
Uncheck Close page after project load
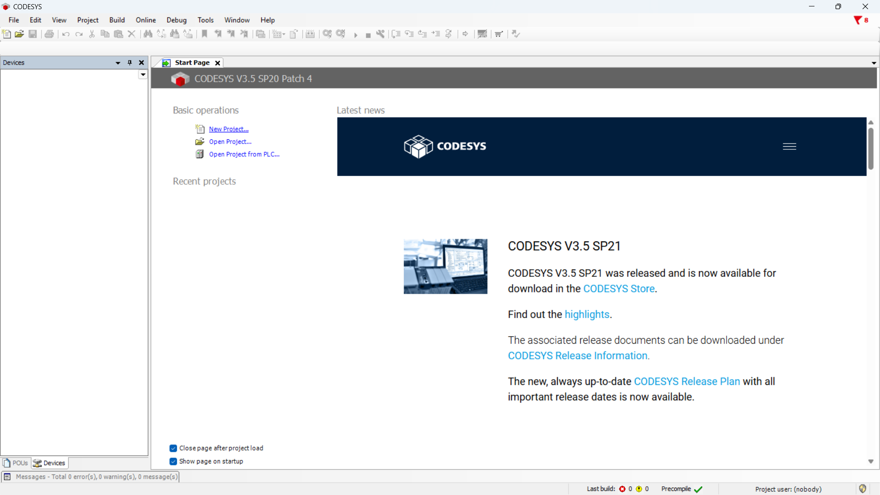coord(173,448)
